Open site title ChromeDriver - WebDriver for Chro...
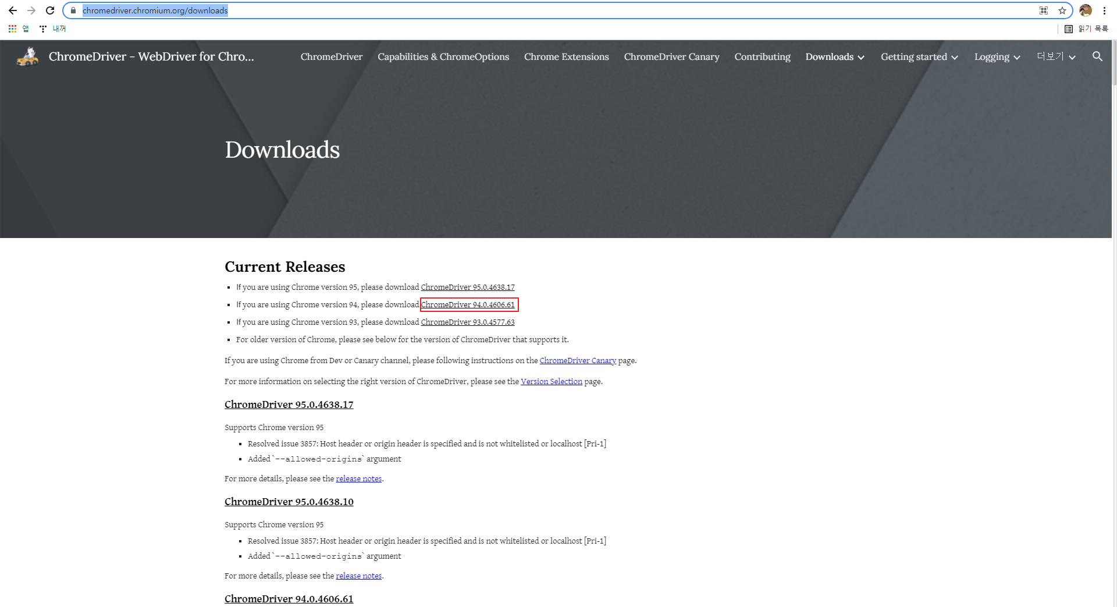This screenshot has width=1117, height=607. coord(151,56)
